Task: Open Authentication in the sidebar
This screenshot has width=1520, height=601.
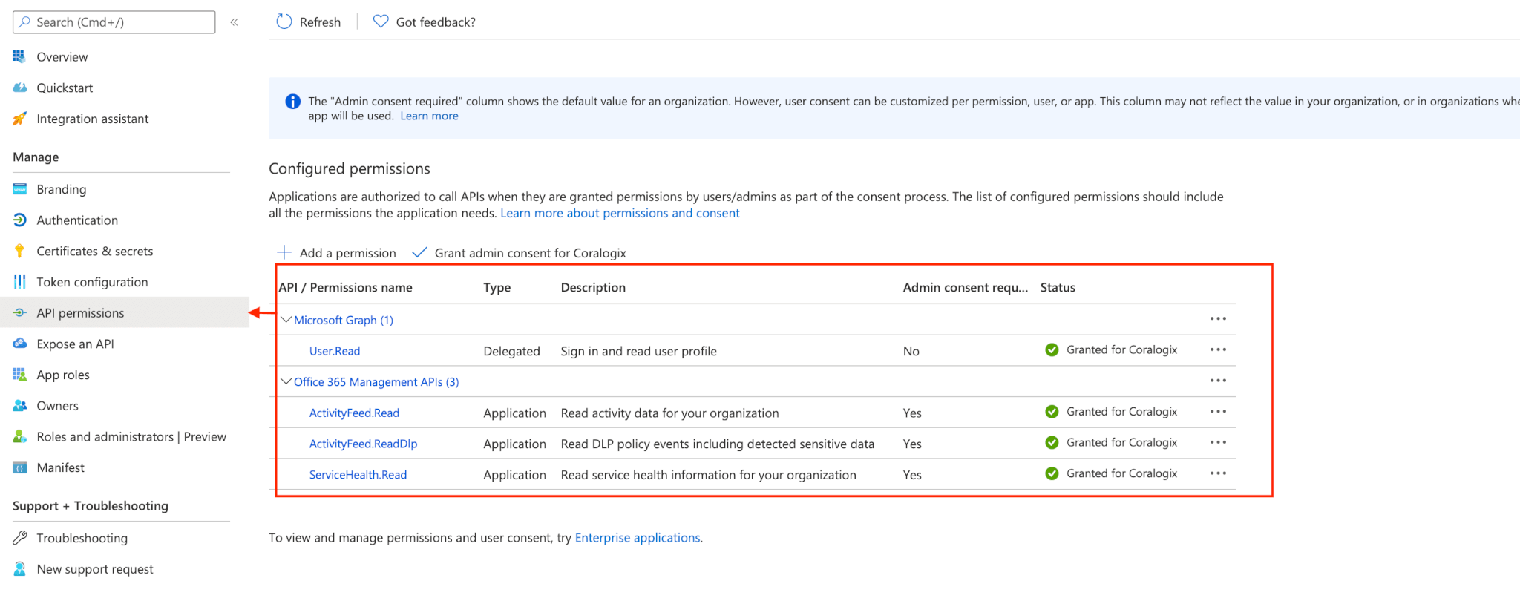Action: click(x=77, y=220)
